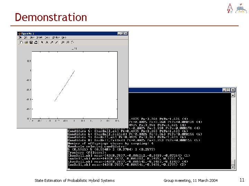Open the Help menu in Figure window
Screen dimensions: 249x186
point(64,37)
